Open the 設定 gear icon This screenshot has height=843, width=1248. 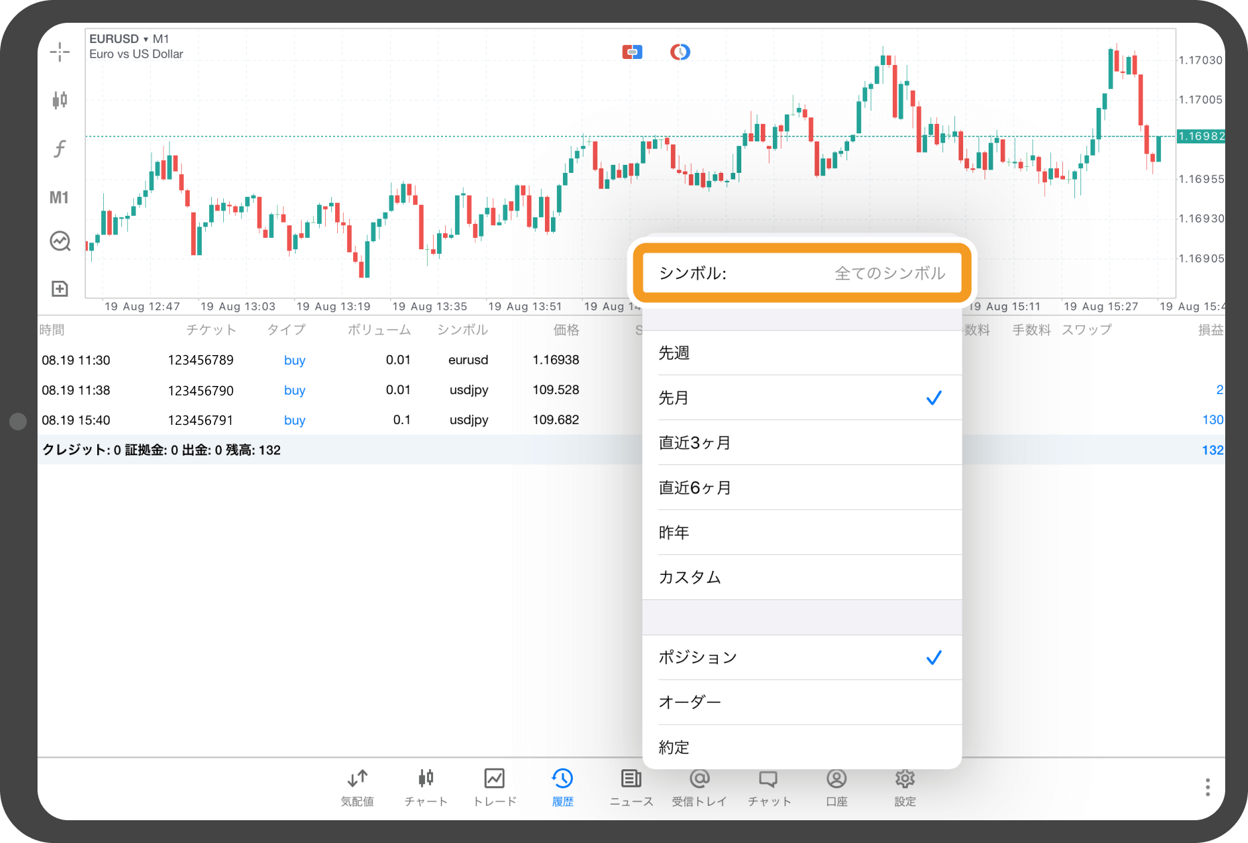pos(905,787)
